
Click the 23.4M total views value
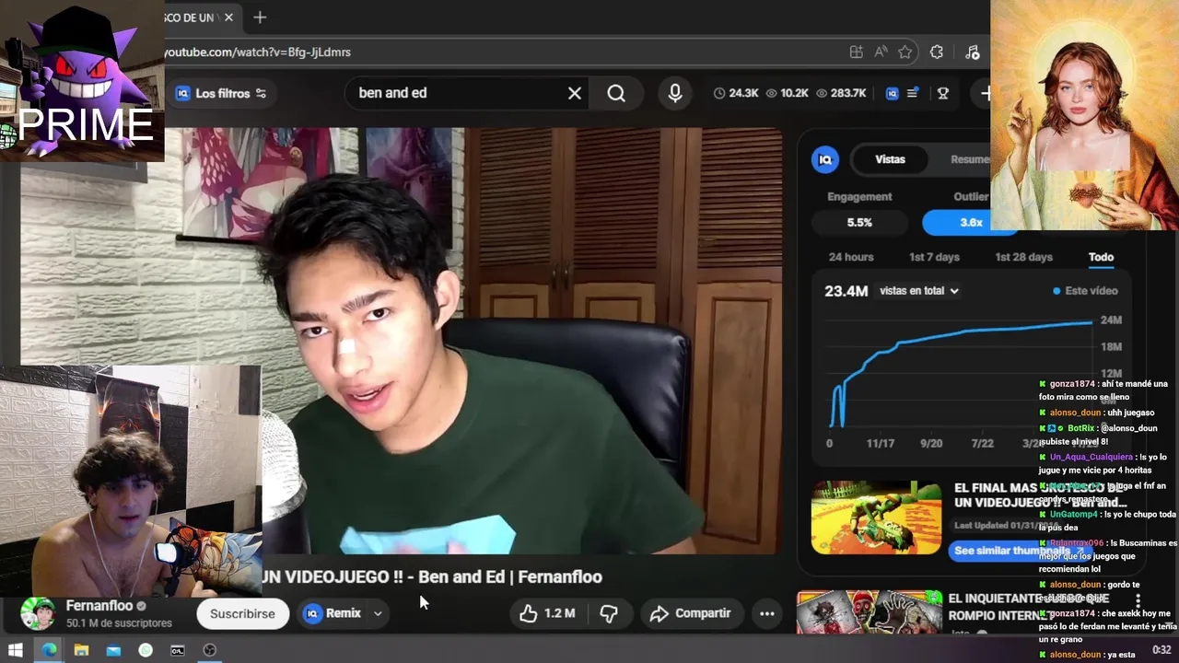846,291
